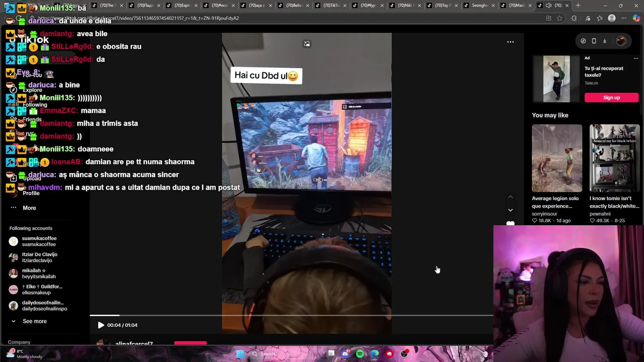
Task: Open Discord from the taskbar
Action: (345, 354)
